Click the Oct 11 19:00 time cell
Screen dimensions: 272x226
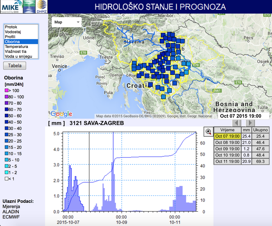coord(227,161)
